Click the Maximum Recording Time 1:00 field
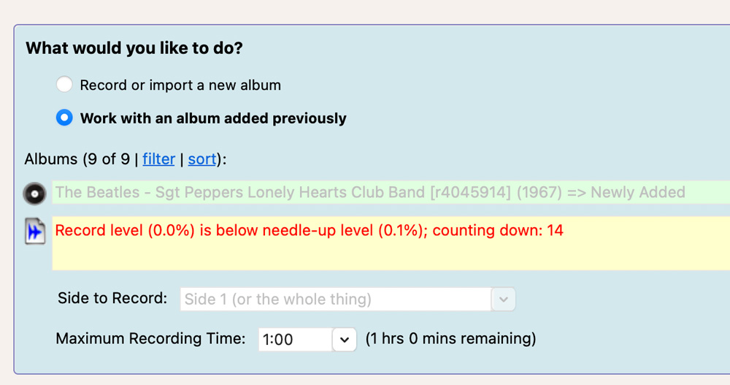 point(295,339)
